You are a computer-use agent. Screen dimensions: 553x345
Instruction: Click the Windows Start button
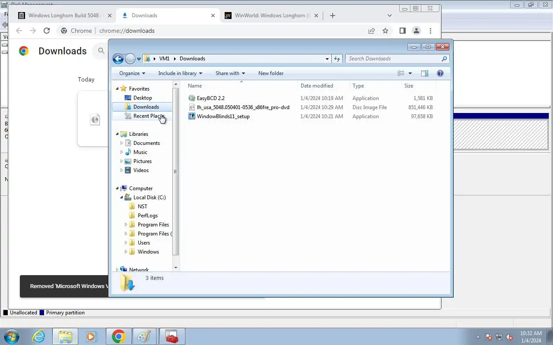11,336
